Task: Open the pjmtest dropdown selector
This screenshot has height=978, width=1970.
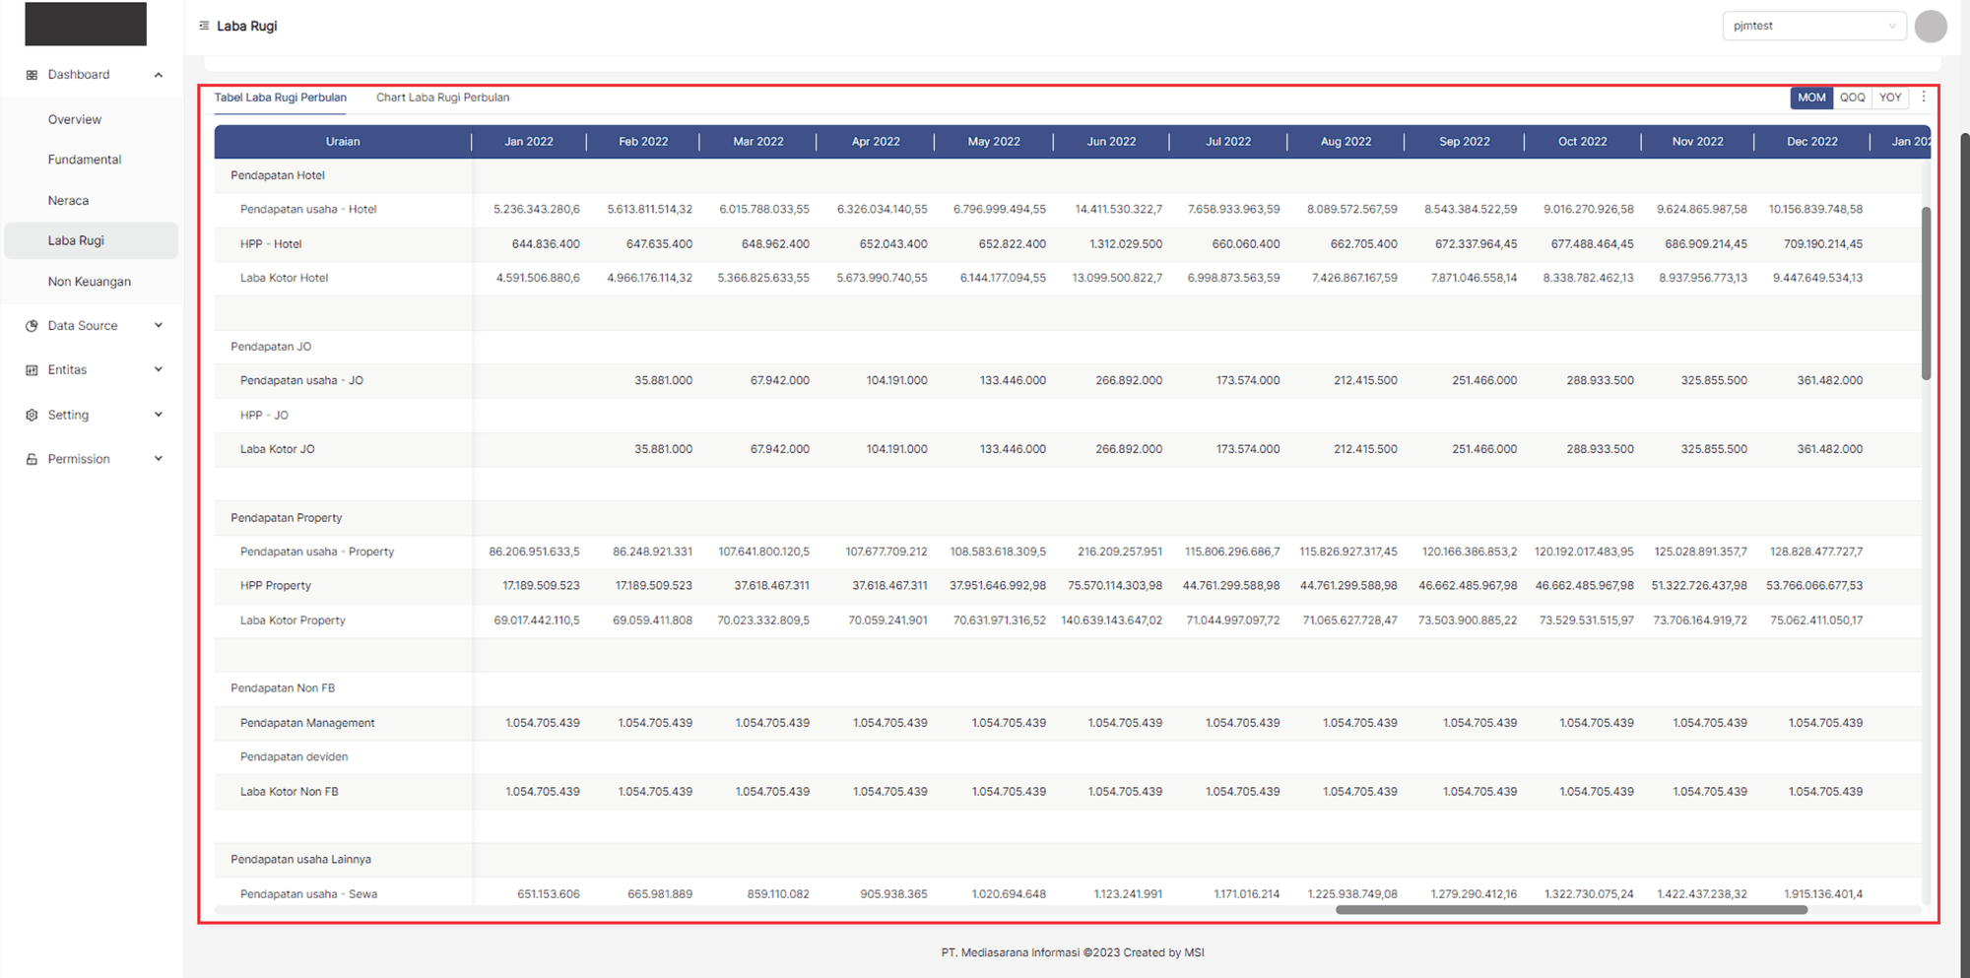Action: [1813, 27]
